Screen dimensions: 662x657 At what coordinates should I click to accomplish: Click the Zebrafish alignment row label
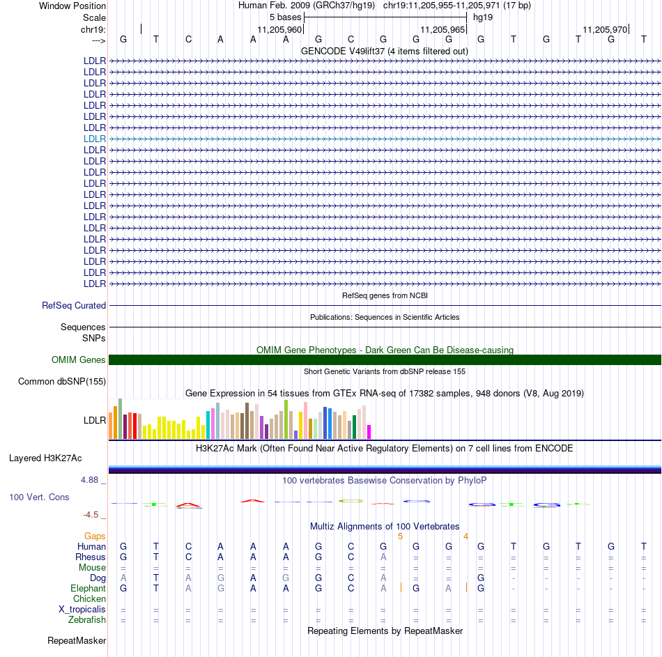(x=87, y=619)
